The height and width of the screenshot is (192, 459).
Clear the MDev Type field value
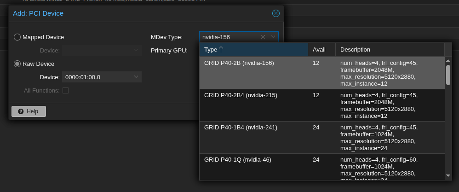pos(263,37)
